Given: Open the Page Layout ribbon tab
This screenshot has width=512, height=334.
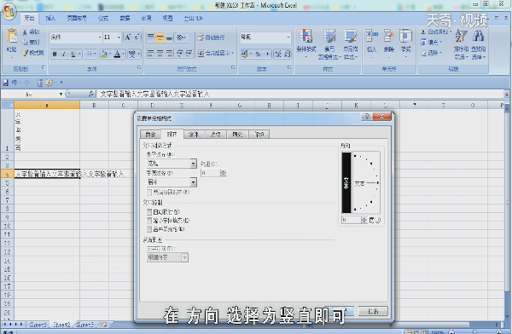Looking at the screenshot, I should 77,18.
